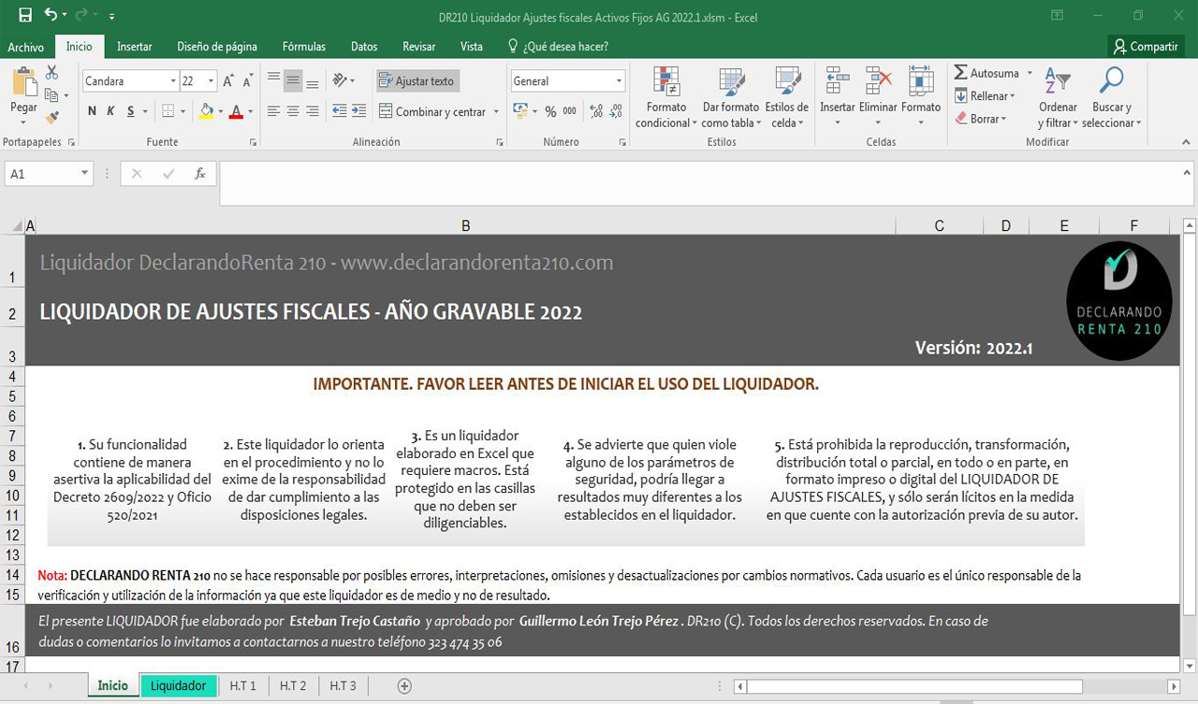Open Combinar y centrar dropdown arrow

(x=496, y=112)
